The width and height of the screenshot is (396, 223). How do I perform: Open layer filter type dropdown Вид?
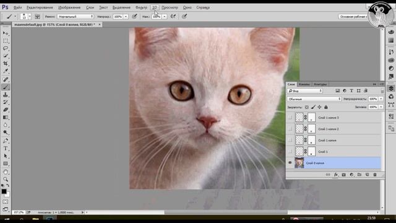(x=305, y=91)
